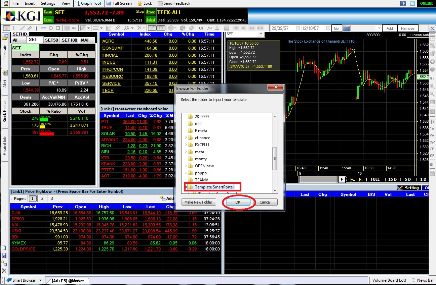Open the Settings menu
The height and width of the screenshot is (285, 436).
click(x=48, y=3)
